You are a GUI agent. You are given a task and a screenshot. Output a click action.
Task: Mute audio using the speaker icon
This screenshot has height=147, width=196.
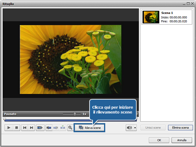[129, 128]
